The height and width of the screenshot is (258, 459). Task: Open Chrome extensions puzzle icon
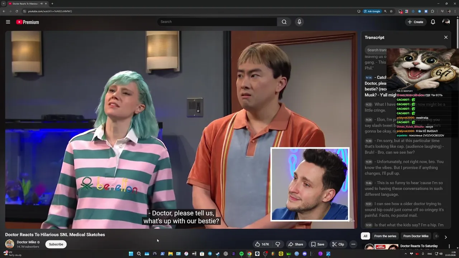[x=432, y=11]
